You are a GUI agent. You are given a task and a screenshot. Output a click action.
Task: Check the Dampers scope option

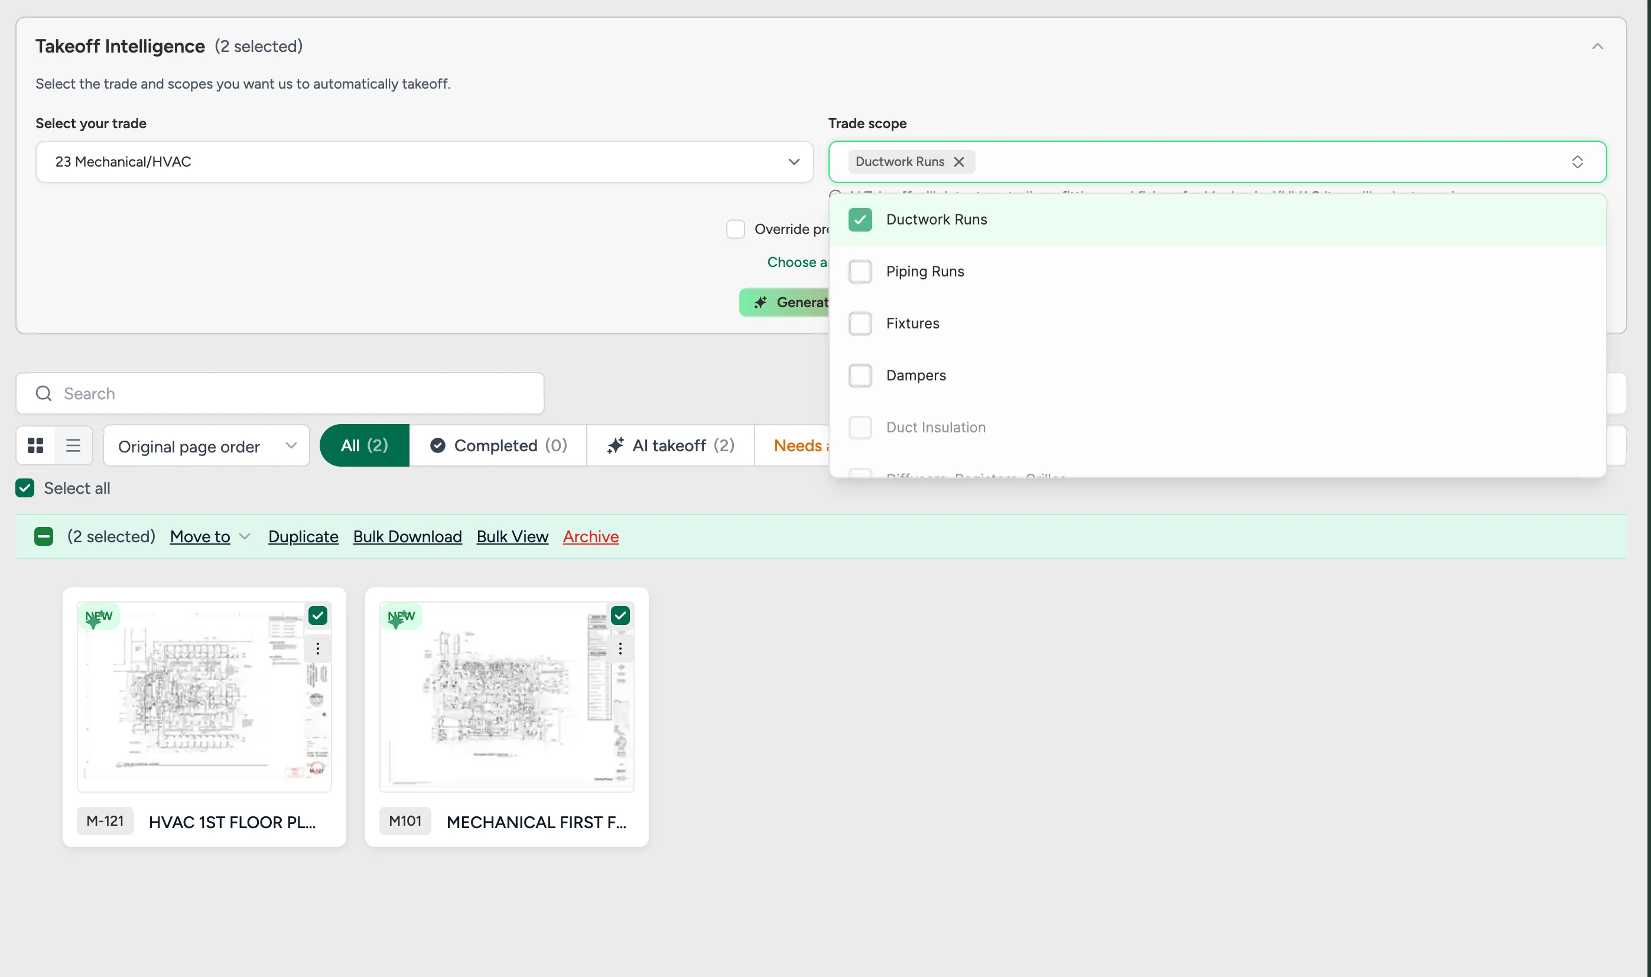[860, 375]
